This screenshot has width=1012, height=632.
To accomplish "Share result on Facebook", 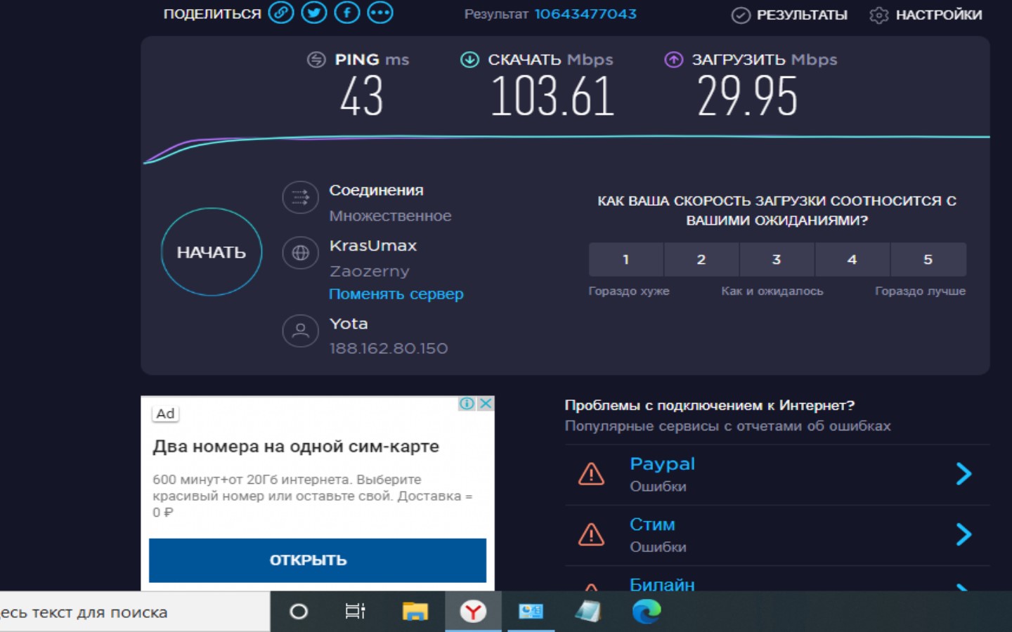I will tap(347, 13).
